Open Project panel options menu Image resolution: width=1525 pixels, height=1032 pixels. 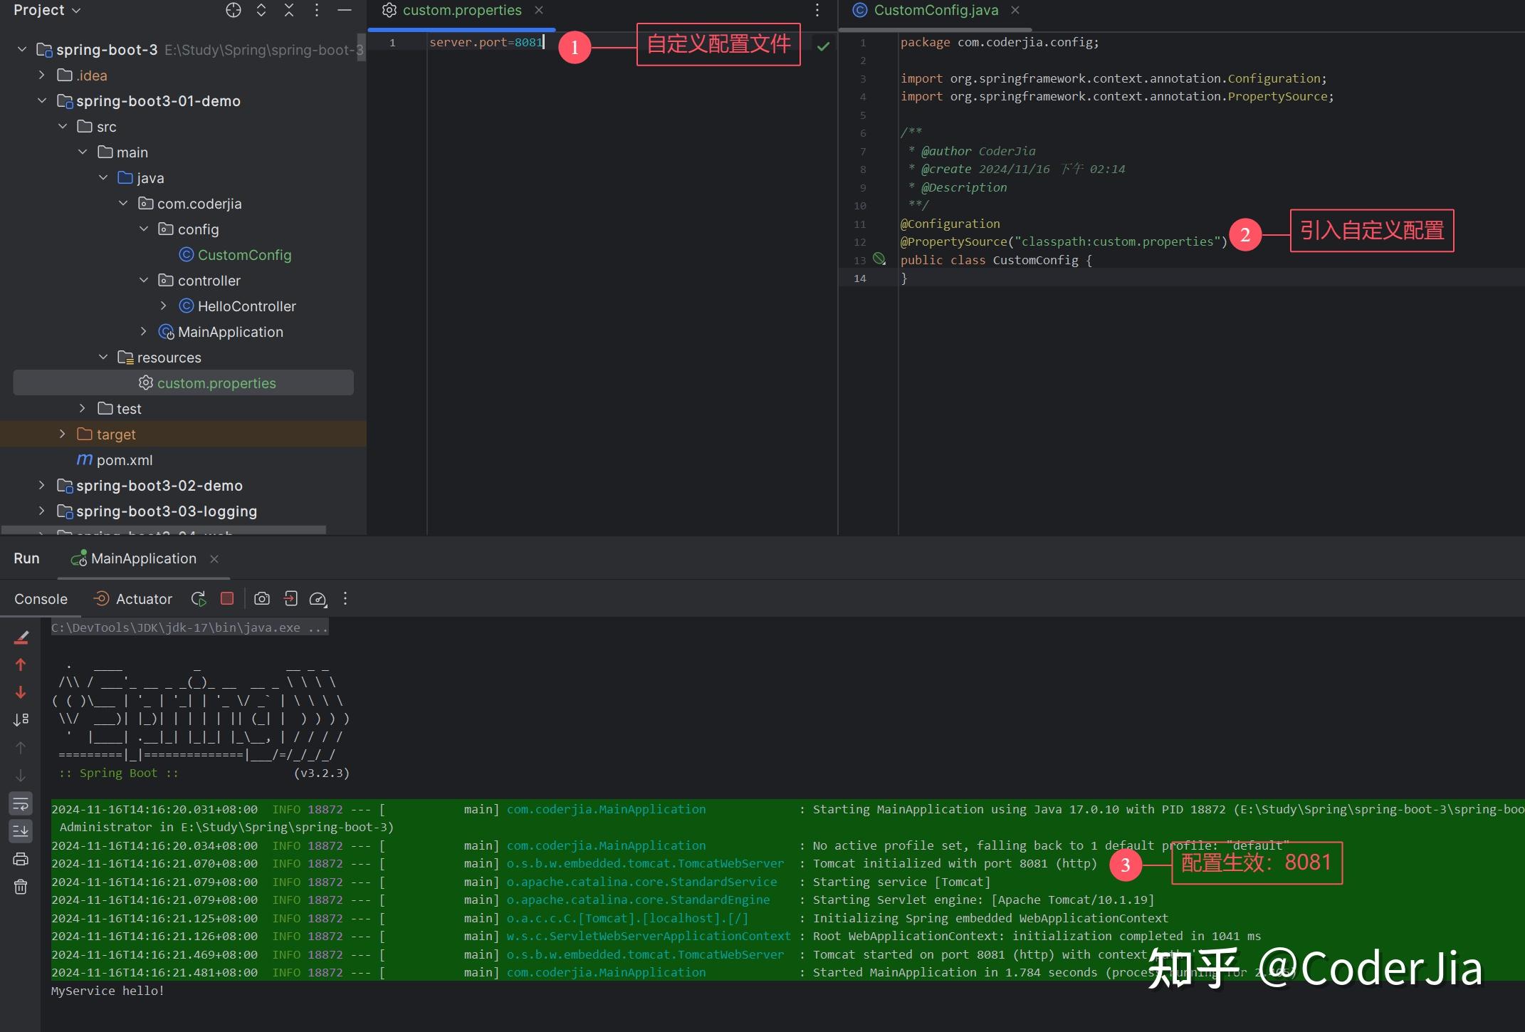click(x=317, y=10)
